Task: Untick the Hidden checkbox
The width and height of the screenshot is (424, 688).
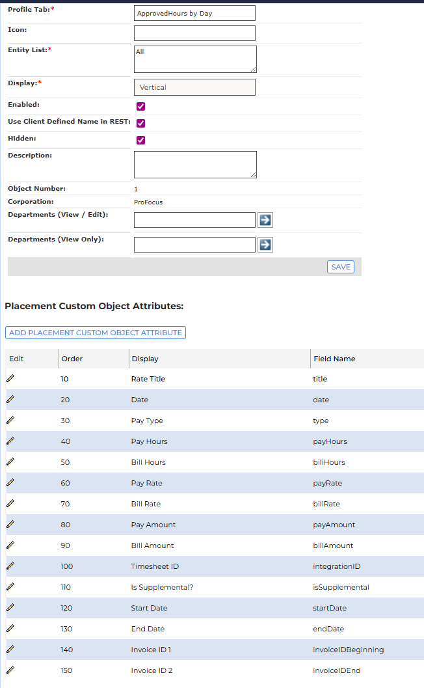Action: click(140, 140)
